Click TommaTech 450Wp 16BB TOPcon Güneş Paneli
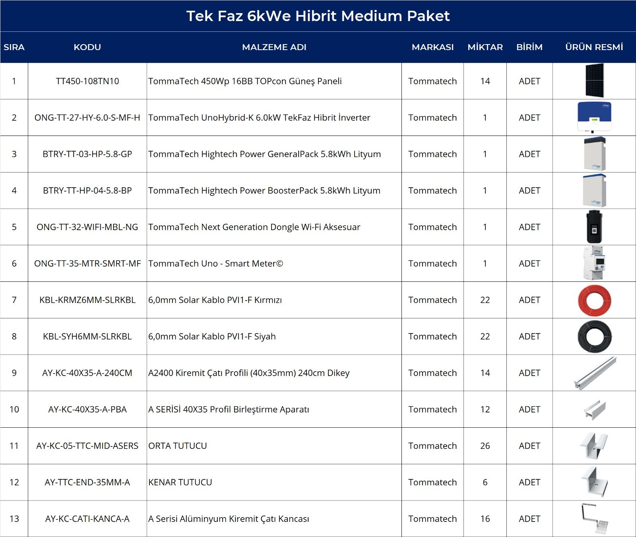The height and width of the screenshot is (537, 636). pos(245,81)
